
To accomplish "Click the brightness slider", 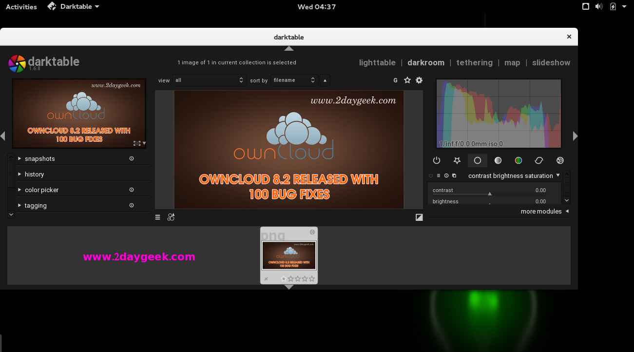I will [x=489, y=201].
